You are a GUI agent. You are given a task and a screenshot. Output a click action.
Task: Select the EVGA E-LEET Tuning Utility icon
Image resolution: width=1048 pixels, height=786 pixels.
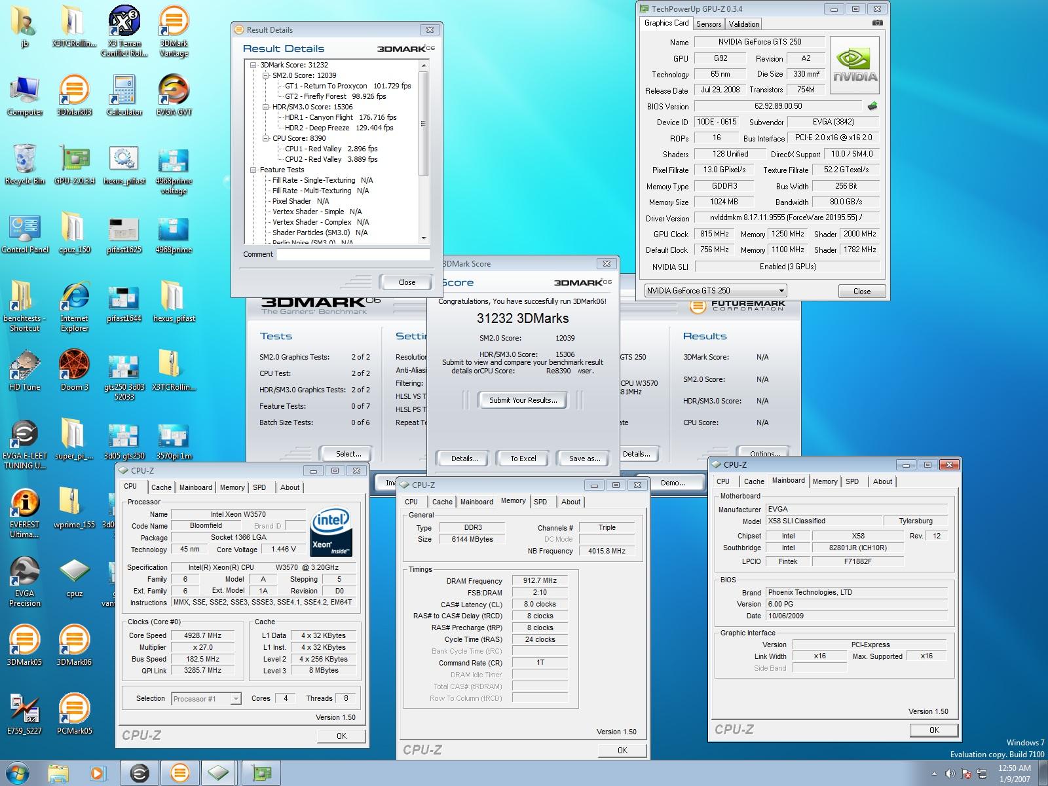point(24,445)
